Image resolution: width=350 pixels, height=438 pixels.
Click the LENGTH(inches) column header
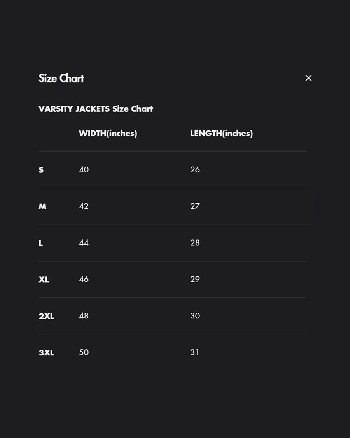221,133
